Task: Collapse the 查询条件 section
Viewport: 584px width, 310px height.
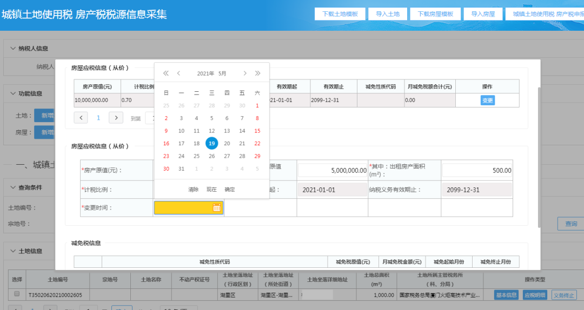Action: pyautogui.click(x=13, y=187)
